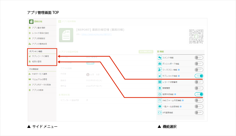Switch on the ダッシュボード機能 toggle
The width and height of the screenshot is (236, 136).
click(199, 64)
